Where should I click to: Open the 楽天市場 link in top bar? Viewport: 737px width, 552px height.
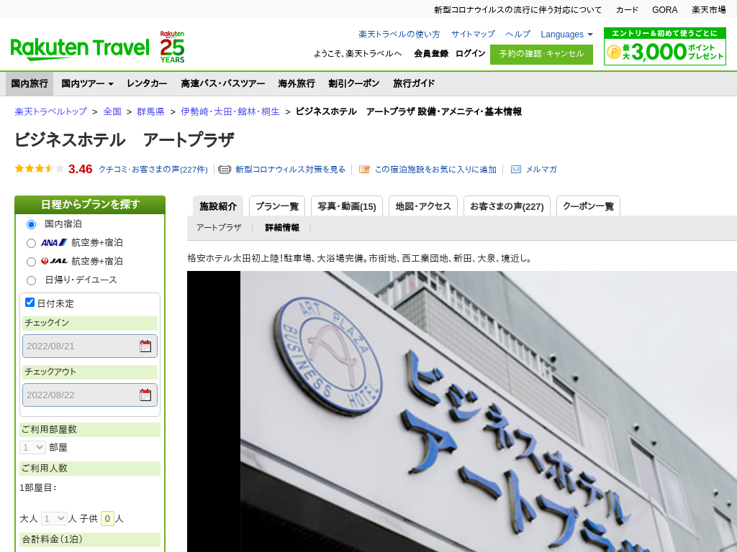pyautogui.click(x=709, y=10)
